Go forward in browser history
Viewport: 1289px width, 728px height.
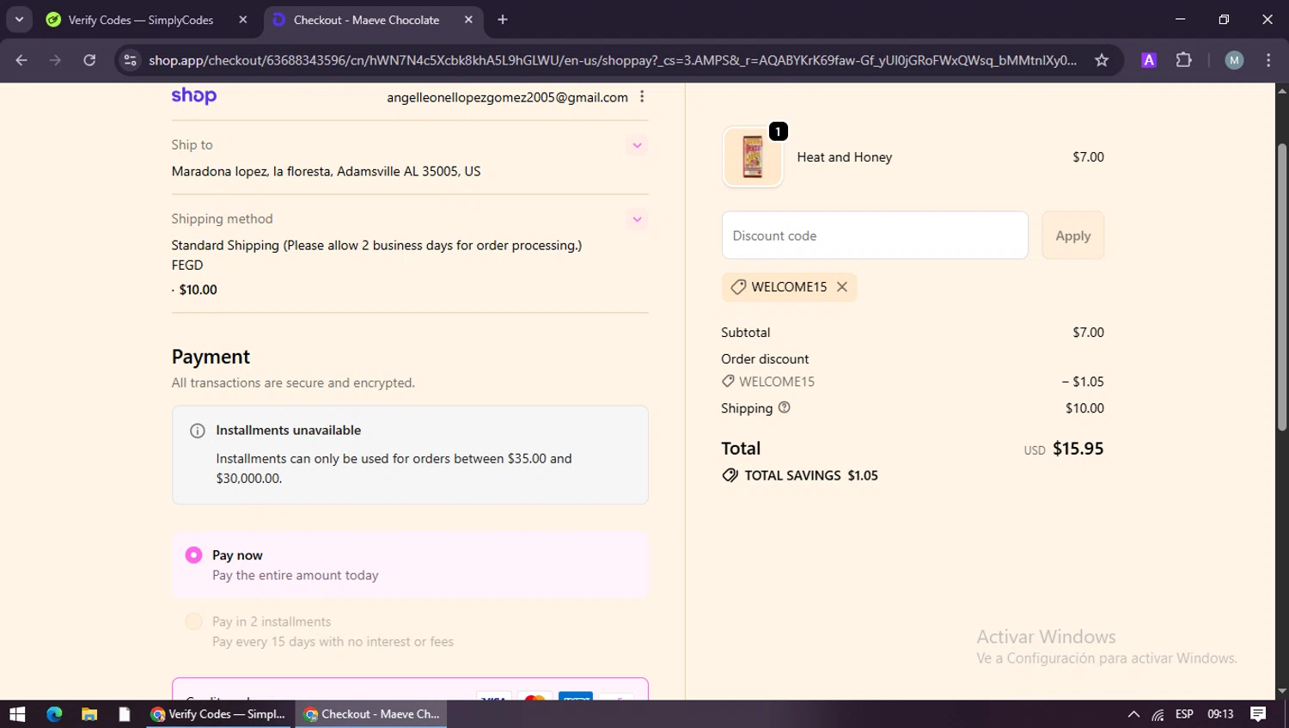pyautogui.click(x=55, y=60)
